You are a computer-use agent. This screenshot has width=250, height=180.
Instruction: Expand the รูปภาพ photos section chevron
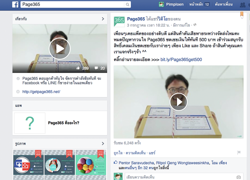pos(103,143)
